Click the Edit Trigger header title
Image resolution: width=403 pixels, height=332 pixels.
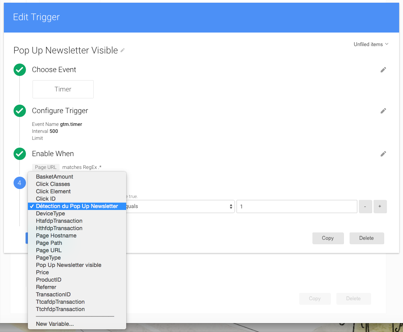pyautogui.click(x=36, y=17)
